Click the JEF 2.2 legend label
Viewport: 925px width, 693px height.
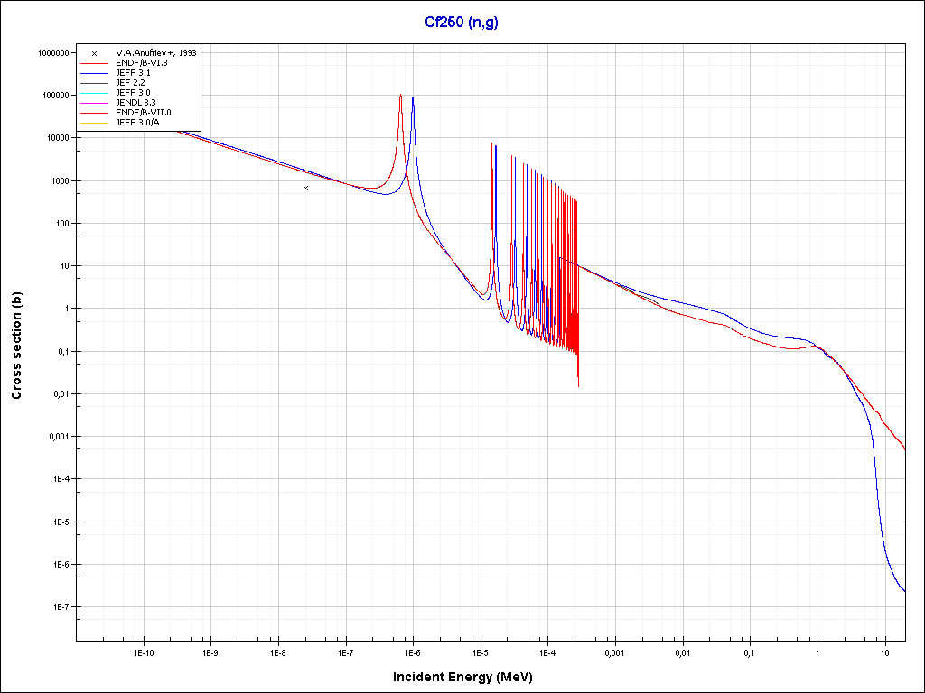click(131, 83)
